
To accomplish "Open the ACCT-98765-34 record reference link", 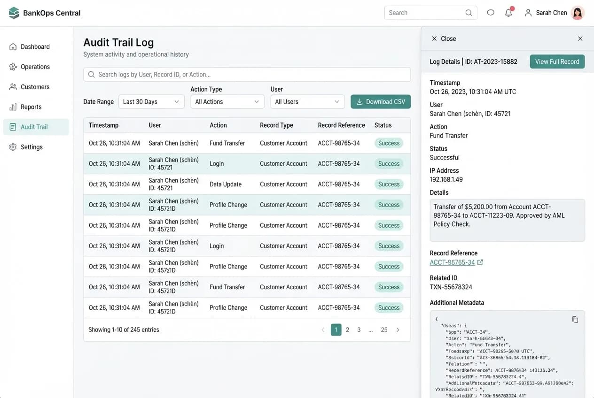I will tap(452, 262).
